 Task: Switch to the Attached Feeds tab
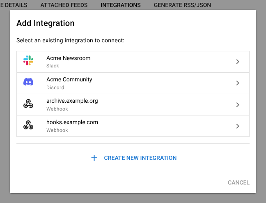click(64, 5)
